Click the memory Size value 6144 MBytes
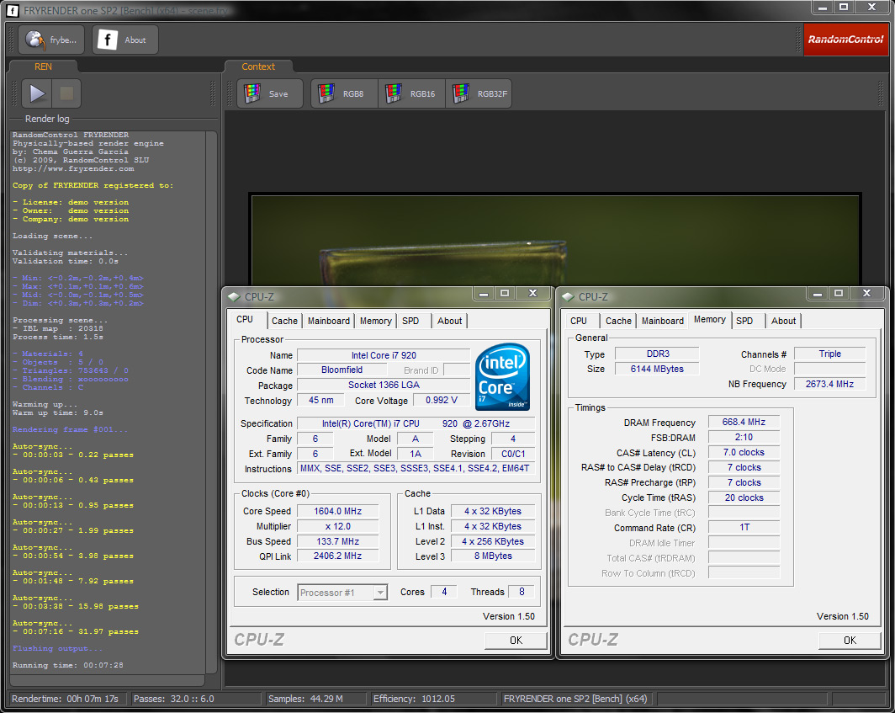 tap(657, 369)
